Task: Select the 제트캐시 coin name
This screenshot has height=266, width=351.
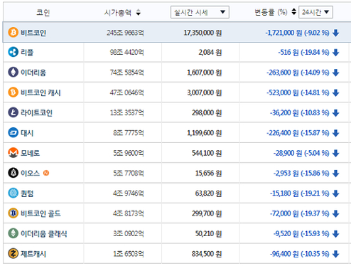Action: click(33, 254)
